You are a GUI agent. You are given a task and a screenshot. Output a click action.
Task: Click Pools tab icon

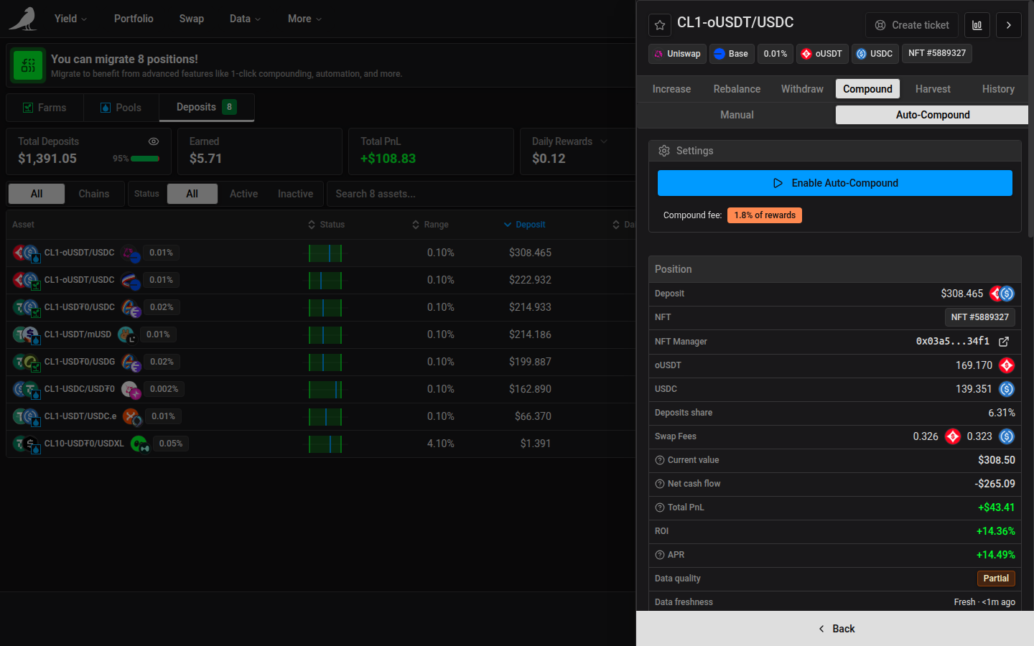(x=106, y=108)
